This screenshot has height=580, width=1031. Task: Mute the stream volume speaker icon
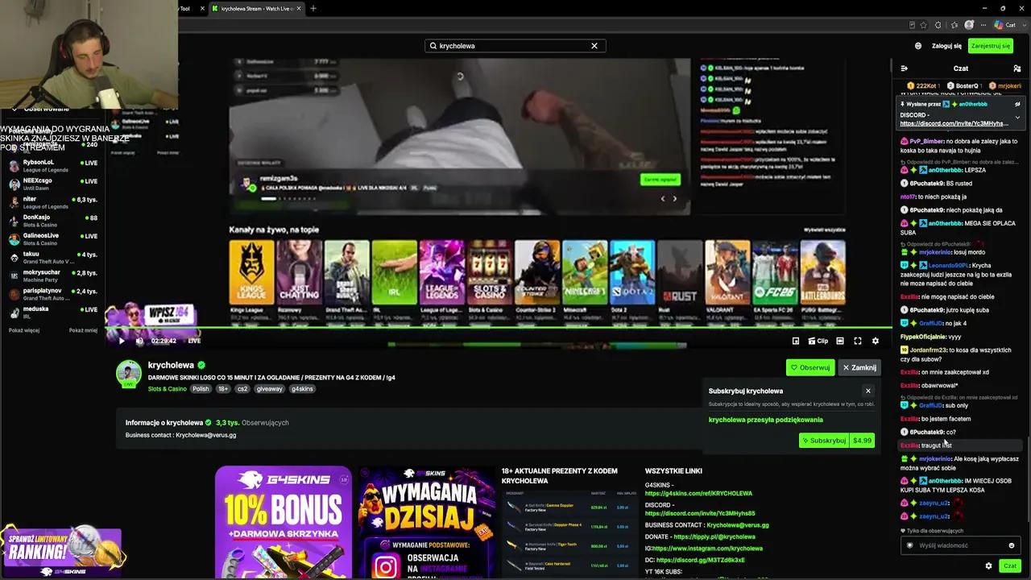click(139, 341)
